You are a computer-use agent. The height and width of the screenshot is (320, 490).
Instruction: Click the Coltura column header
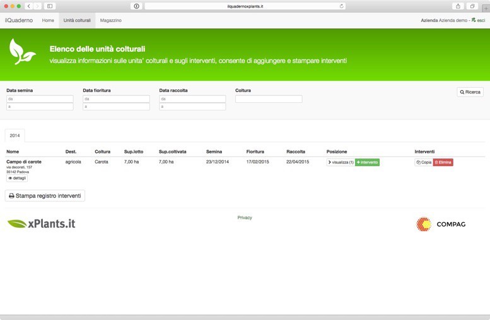[x=103, y=151]
